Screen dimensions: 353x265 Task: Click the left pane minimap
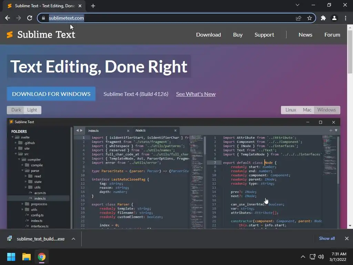(x=196, y=181)
